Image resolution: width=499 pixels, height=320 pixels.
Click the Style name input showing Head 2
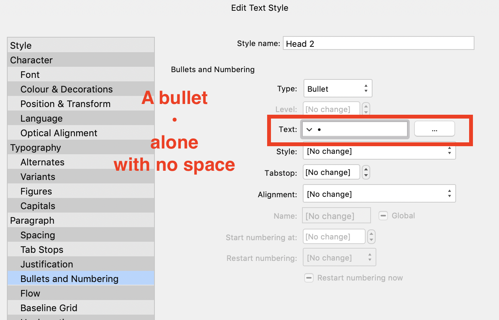point(378,43)
